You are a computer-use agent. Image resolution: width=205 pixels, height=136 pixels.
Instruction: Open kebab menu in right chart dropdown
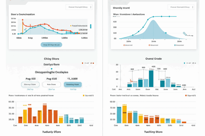193,7
